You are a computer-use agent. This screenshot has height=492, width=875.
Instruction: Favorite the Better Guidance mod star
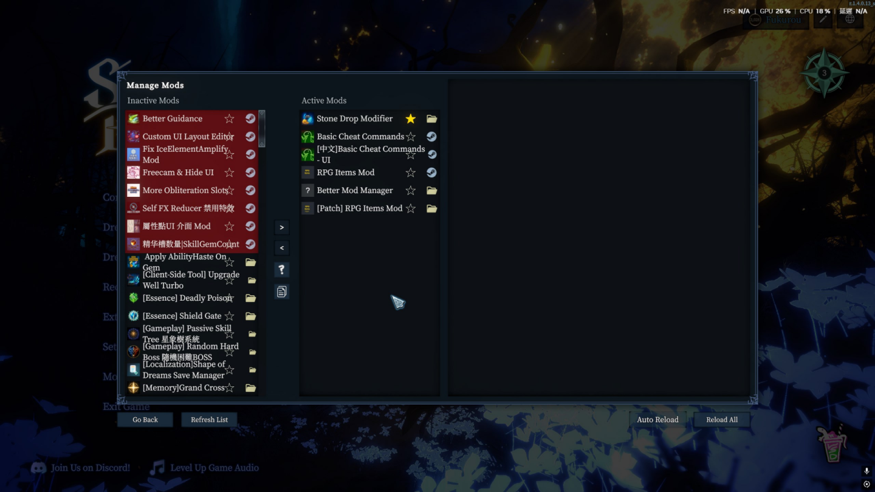pyautogui.click(x=229, y=118)
